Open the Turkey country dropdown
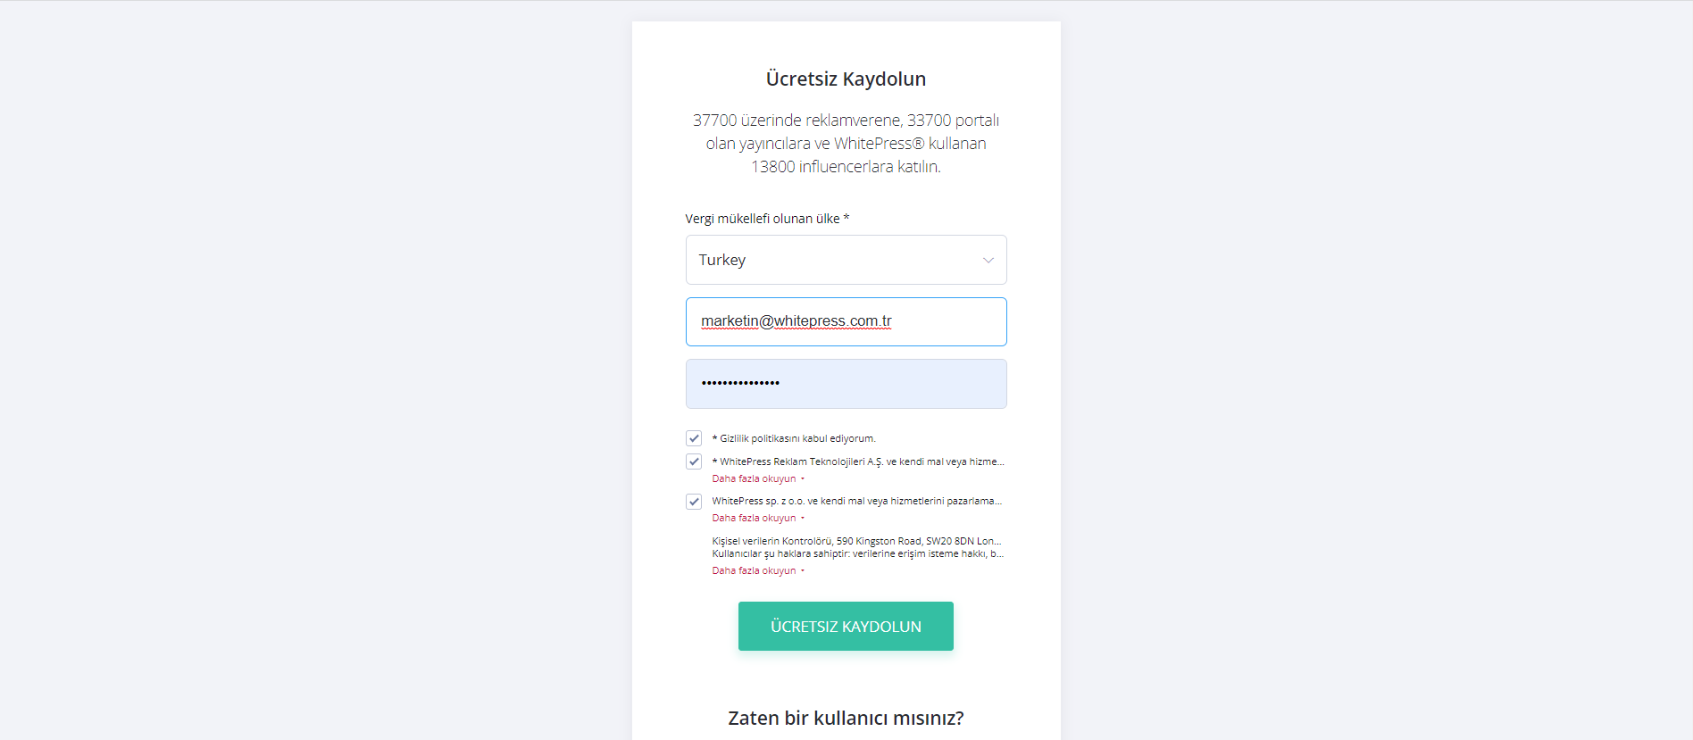 (846, 260)
